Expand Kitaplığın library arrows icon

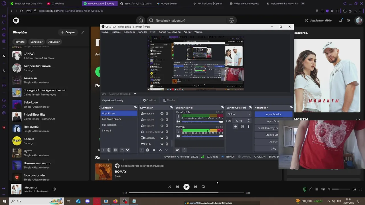point(83,32)
